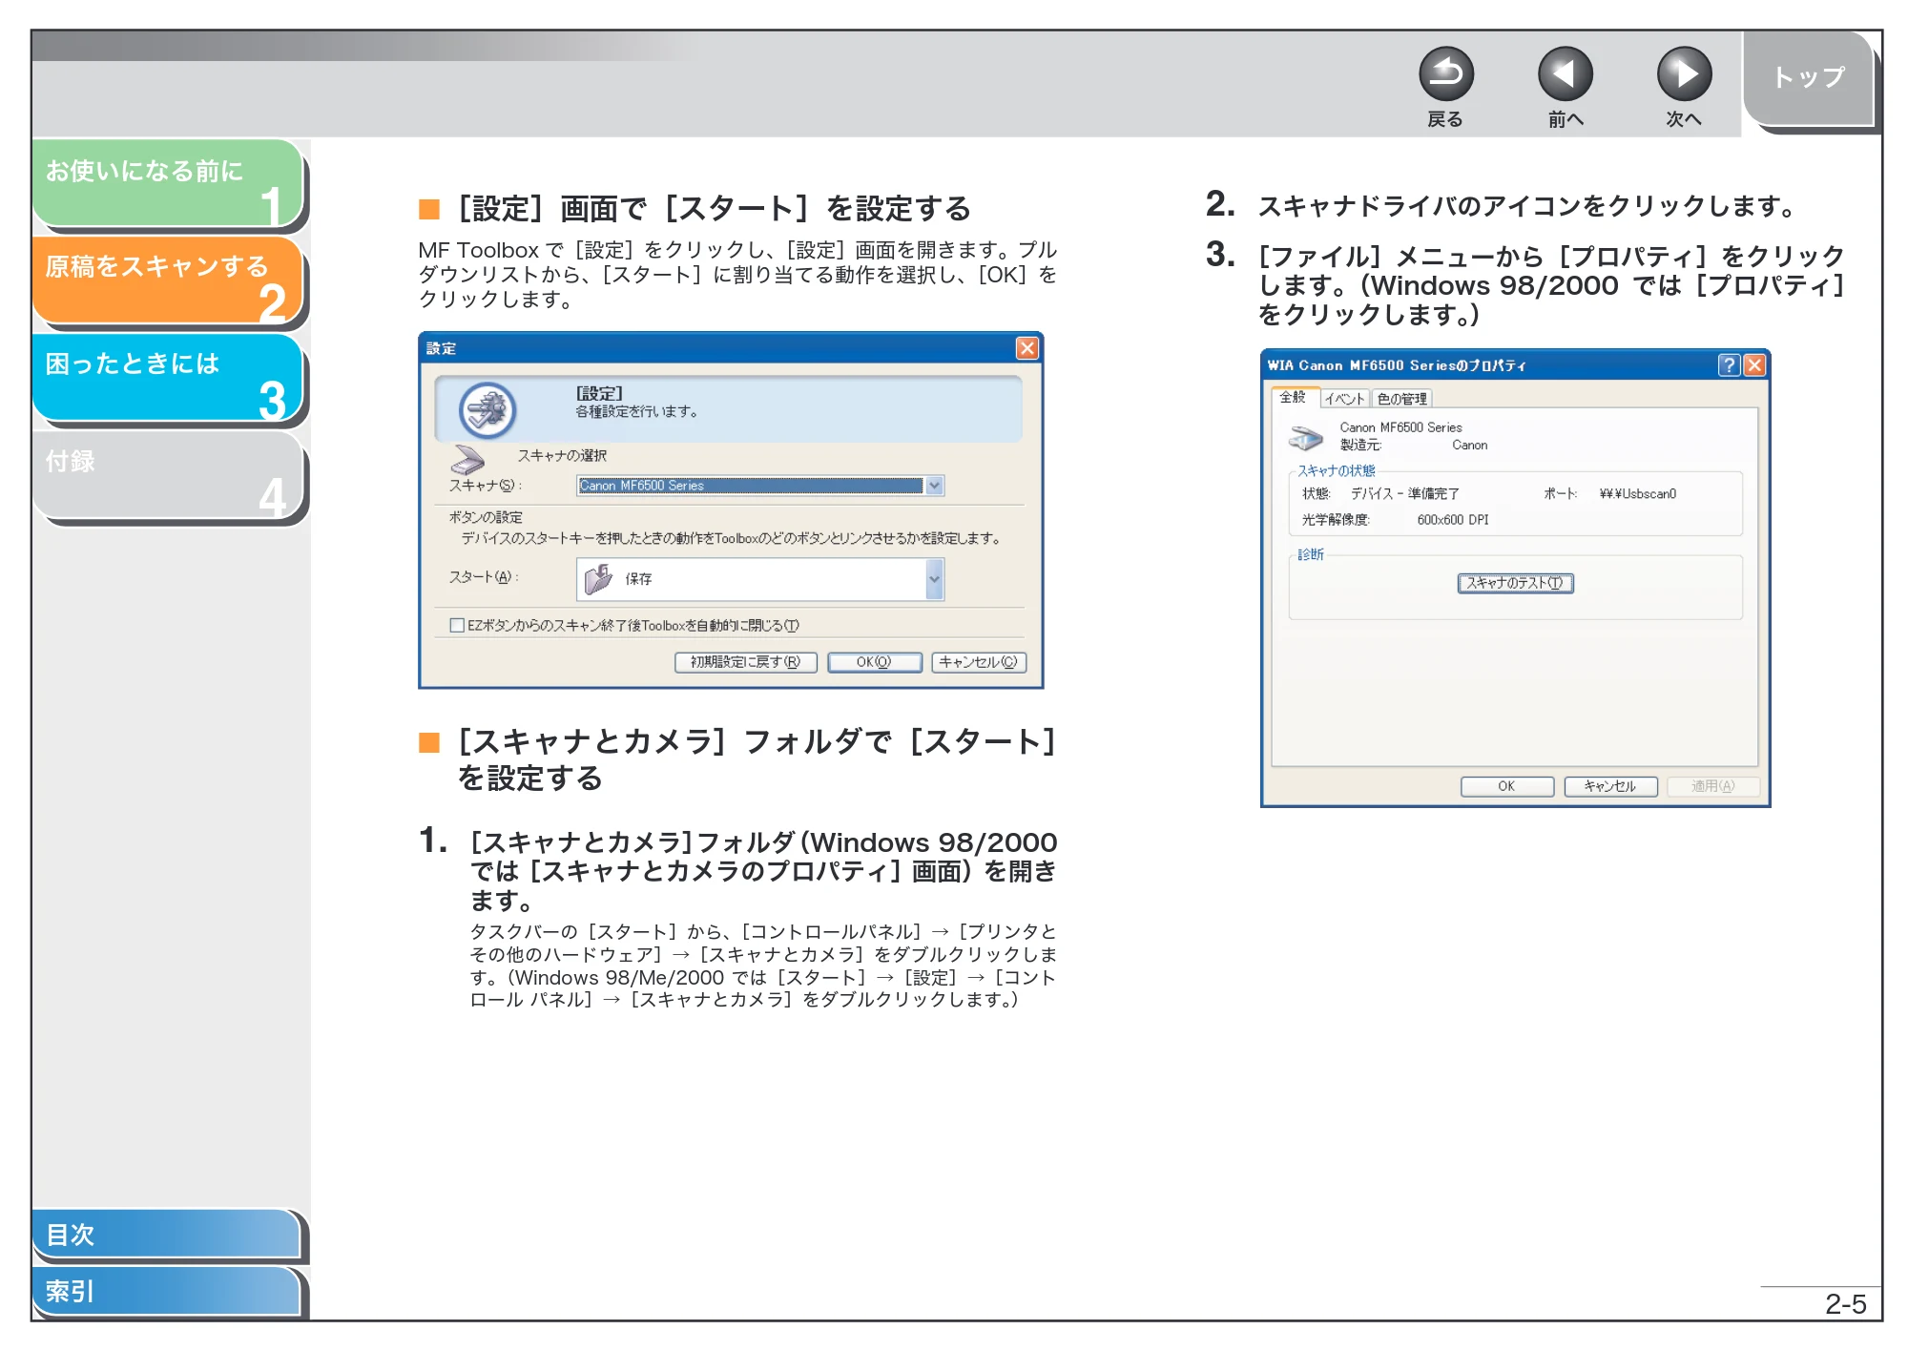Screen dimensions: 1908x1350
Task: Click OK in the WIA properties dialog
Action: click(x=1506, y=786)
